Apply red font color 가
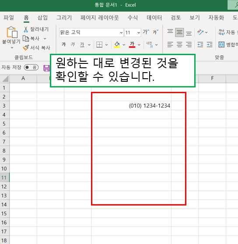Viewport: 238px width, 244px height. click(x=132, y=45)
